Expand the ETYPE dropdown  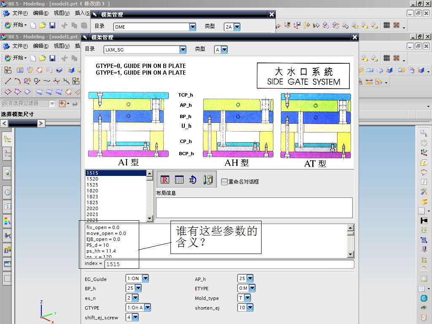[252, 288]
